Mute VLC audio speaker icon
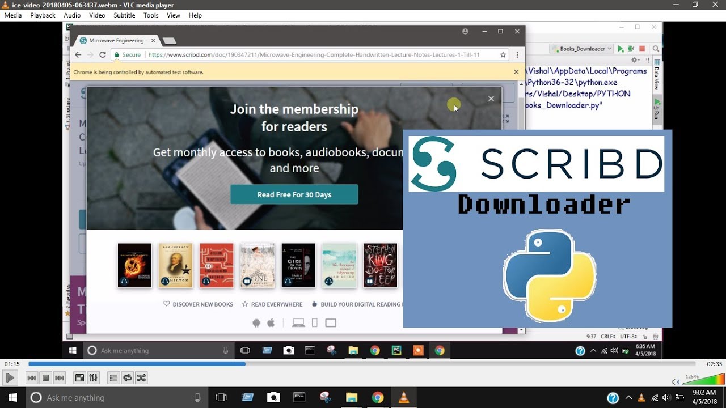726x408 pixels. pos(676,382)
